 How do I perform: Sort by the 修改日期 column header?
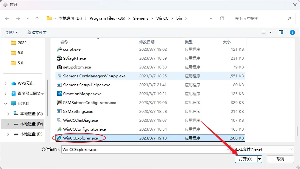pyautogui.click(x=147, y=42)
